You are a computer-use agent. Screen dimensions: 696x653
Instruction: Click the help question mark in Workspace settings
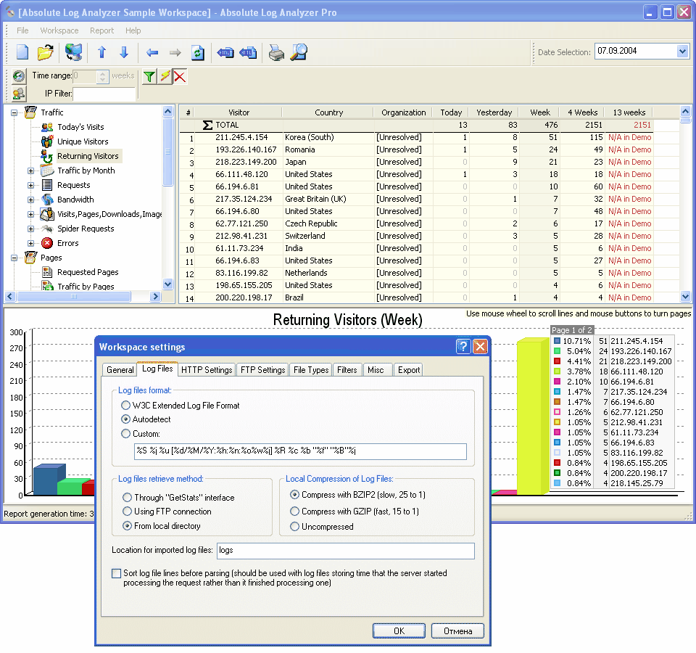click(x=463, y=347)
